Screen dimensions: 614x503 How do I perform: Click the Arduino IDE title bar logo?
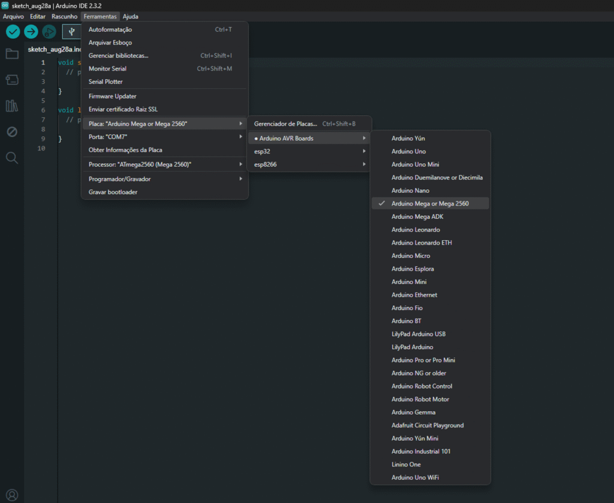point(5,5)
